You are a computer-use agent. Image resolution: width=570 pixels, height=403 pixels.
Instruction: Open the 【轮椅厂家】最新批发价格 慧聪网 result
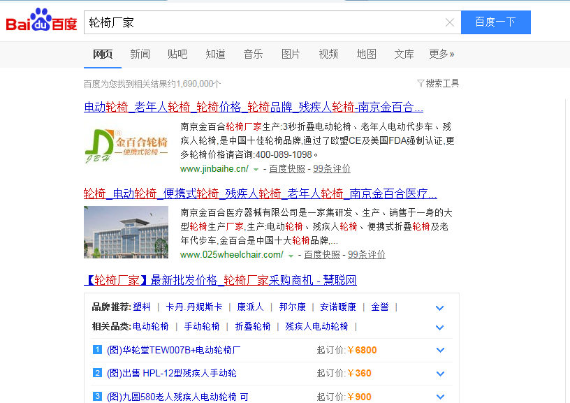click(x=220, y=280)
